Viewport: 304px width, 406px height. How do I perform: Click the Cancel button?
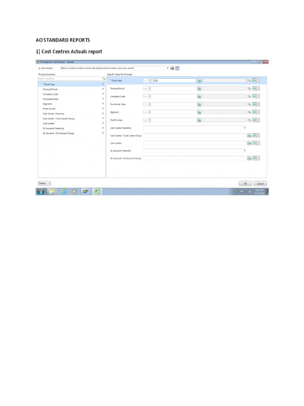coord(260,184)
